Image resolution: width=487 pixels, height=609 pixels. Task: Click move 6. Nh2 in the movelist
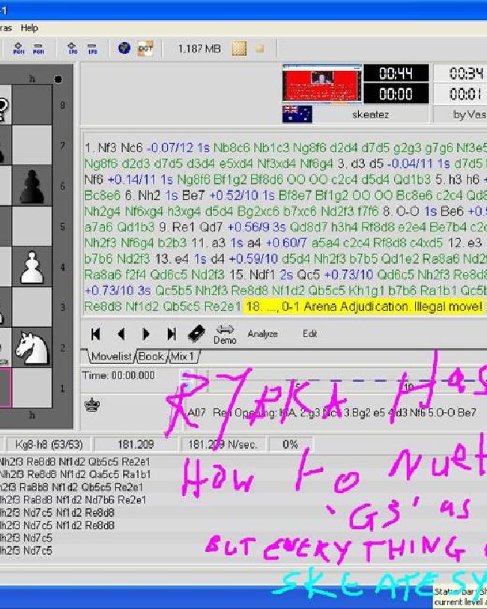pyautogui.click(x=142, y=196)
